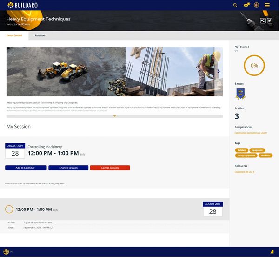Click the Credits value 3
279x257 pixels.
tap(237, 116)
